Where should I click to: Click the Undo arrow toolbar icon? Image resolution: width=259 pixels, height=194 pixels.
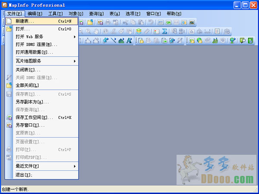click(151, 22)
